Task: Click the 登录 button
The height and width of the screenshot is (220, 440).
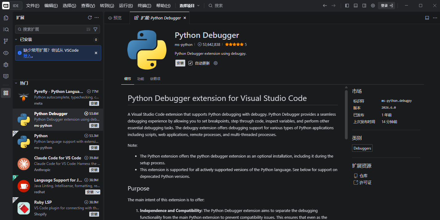Action: (x=386, y=6)
